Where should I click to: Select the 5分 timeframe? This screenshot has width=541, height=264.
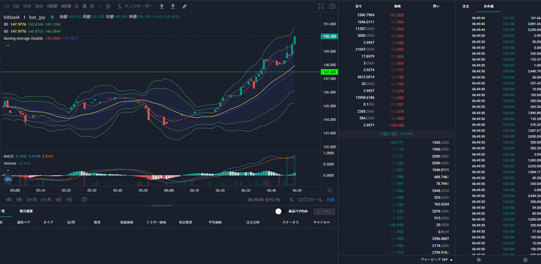pos(16,6)
